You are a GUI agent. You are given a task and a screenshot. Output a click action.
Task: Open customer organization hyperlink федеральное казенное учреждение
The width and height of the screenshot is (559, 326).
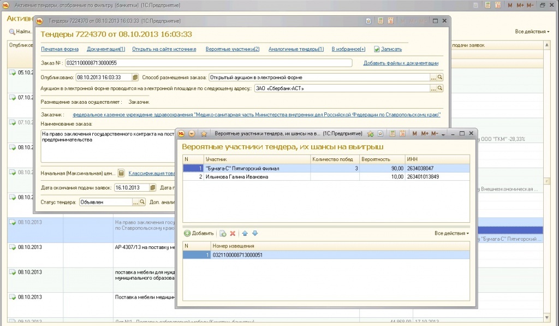tap(257, 115)
